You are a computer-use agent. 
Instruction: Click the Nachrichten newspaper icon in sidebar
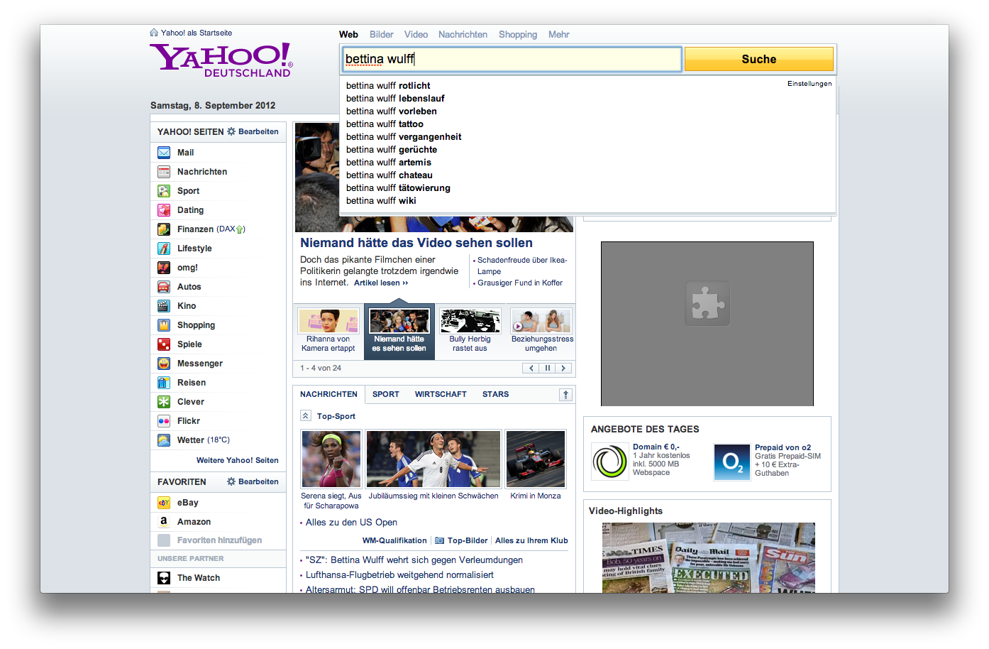[164, 172]
